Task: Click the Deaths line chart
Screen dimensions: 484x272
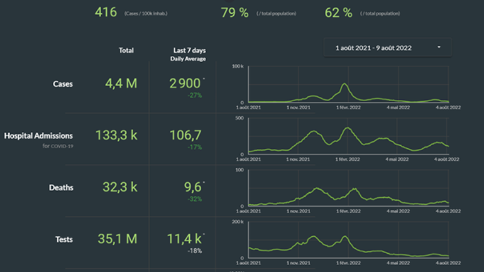Action: [x=349, y=188]
